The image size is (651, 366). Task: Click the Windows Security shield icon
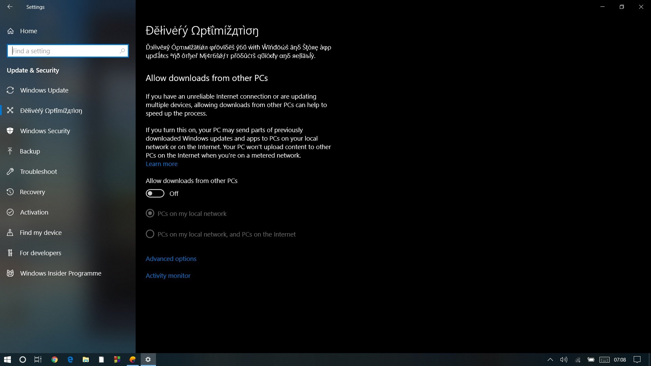10,131
